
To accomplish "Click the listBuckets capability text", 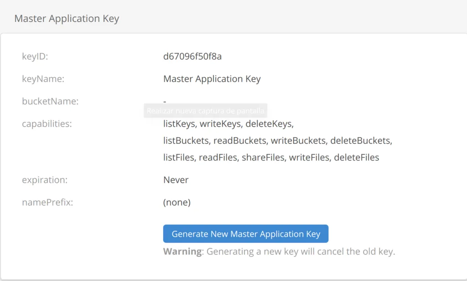I will coord(187,140).
